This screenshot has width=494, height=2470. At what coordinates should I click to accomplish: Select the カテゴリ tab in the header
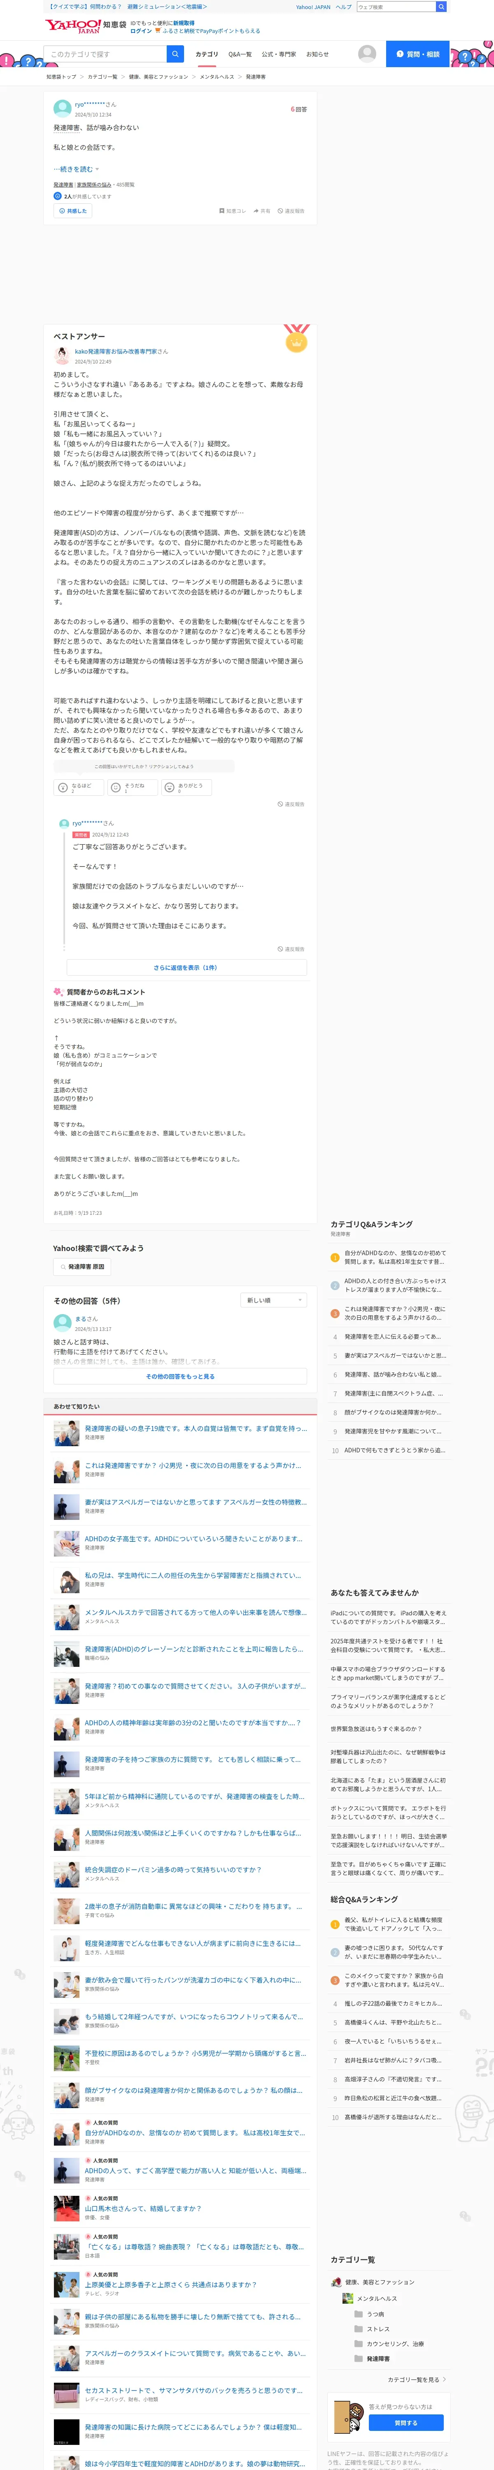[x=206, y=55]
